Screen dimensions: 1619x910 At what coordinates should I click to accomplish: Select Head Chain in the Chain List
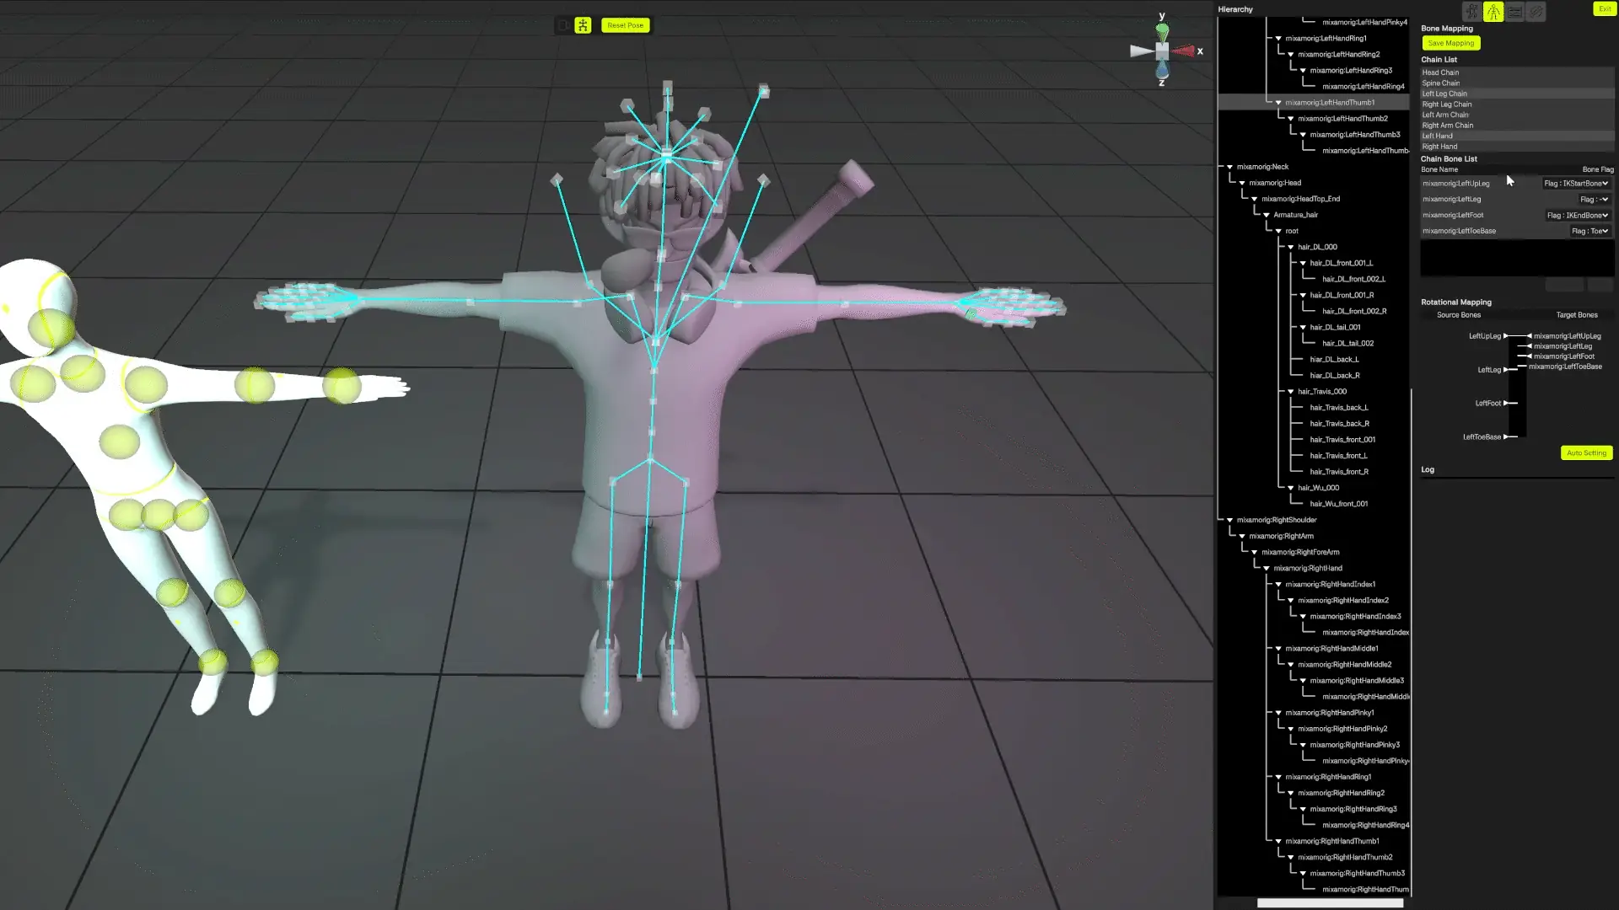tap(1440, 72)
